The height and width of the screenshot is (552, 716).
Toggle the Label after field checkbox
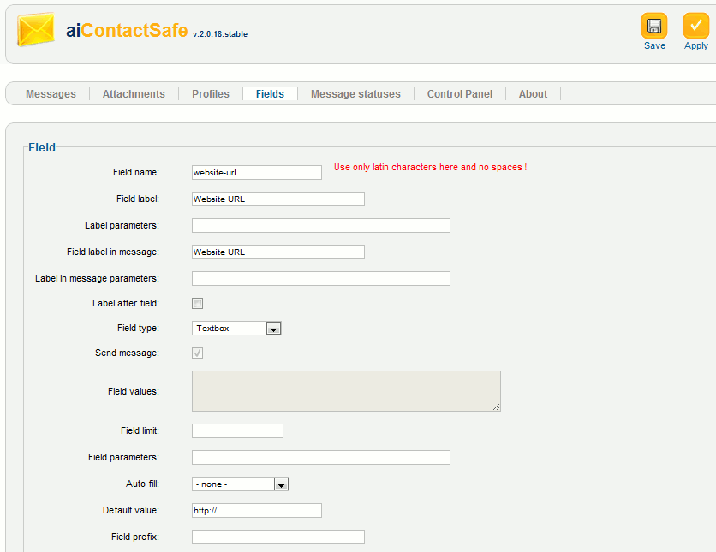197,303
